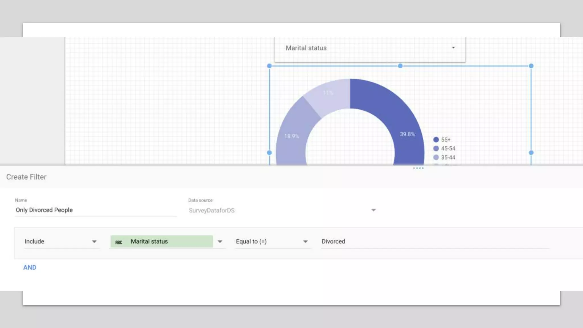Screen dimensions: 583x328
Task: Click the top-right resize handle of the donut chart
Action: [x=531, y=66]
